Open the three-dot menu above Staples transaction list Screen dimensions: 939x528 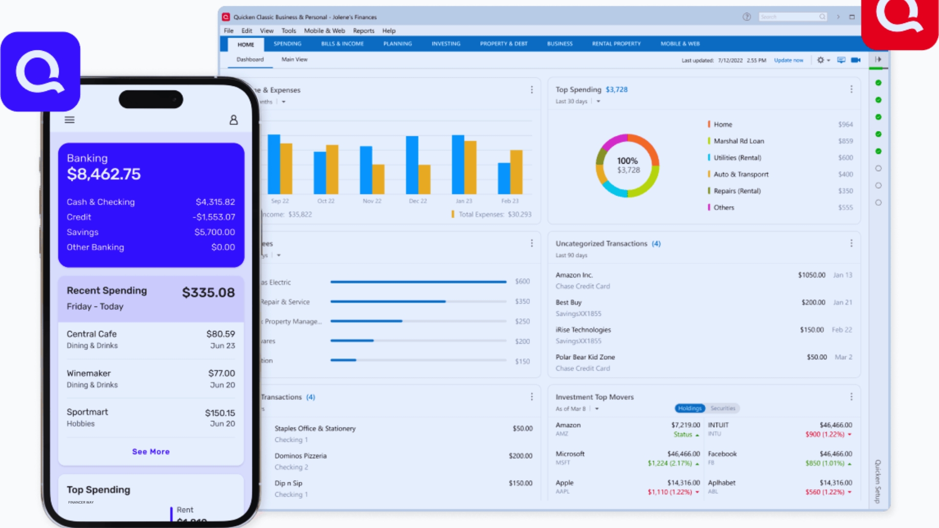[532, 397]
